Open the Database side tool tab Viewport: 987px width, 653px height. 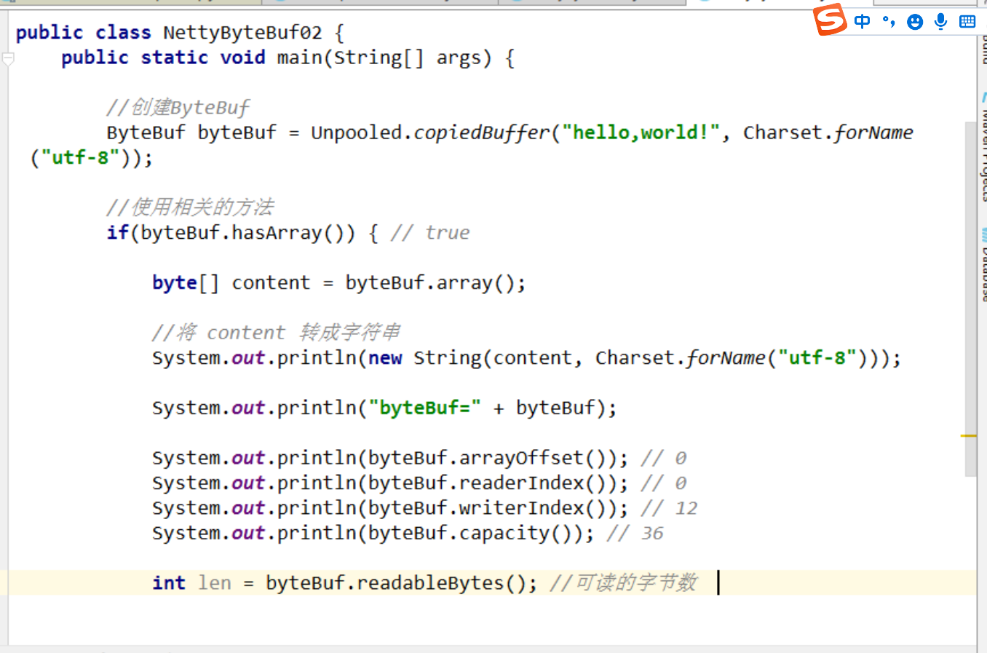(x=983, y=266)
